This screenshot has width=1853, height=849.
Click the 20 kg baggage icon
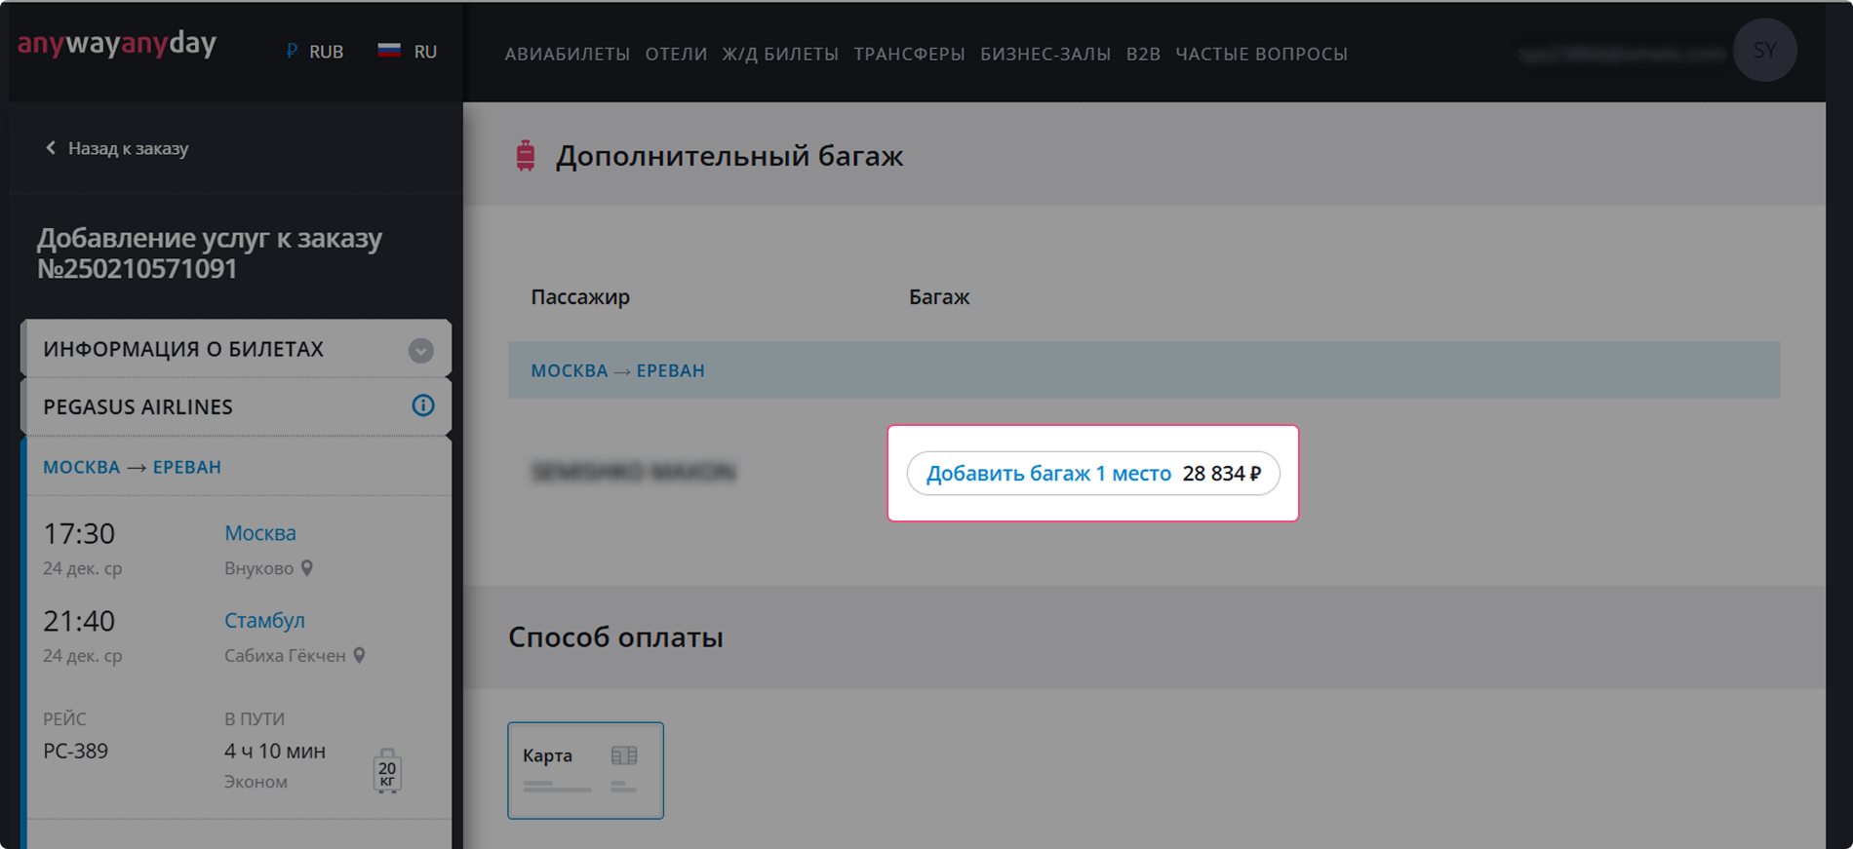pyautogui.click(x=387, y=771)
